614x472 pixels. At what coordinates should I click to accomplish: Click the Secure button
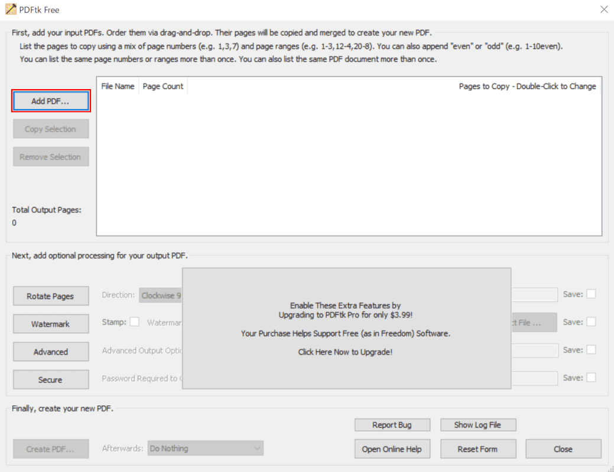[x=51, y=379]
